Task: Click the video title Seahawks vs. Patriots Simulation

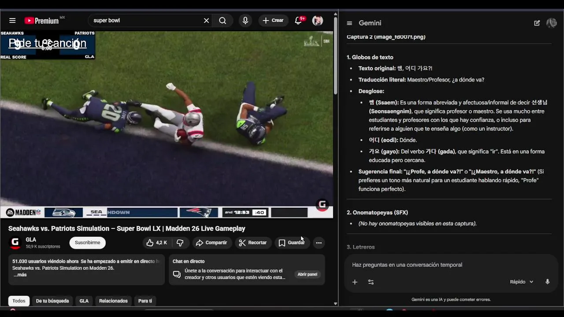Action: pos(127,229)
